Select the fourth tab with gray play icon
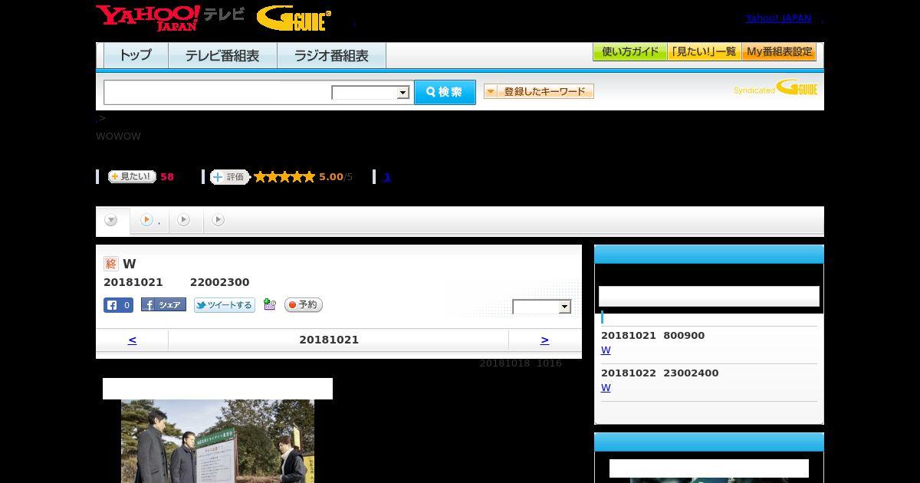Screen dimensions: 920x483 tap(219, 220)
